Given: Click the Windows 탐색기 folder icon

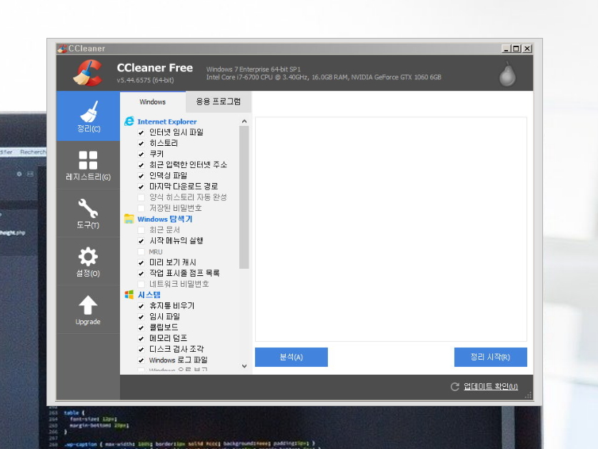Looking at the screenshot, I should coord(129,219).
